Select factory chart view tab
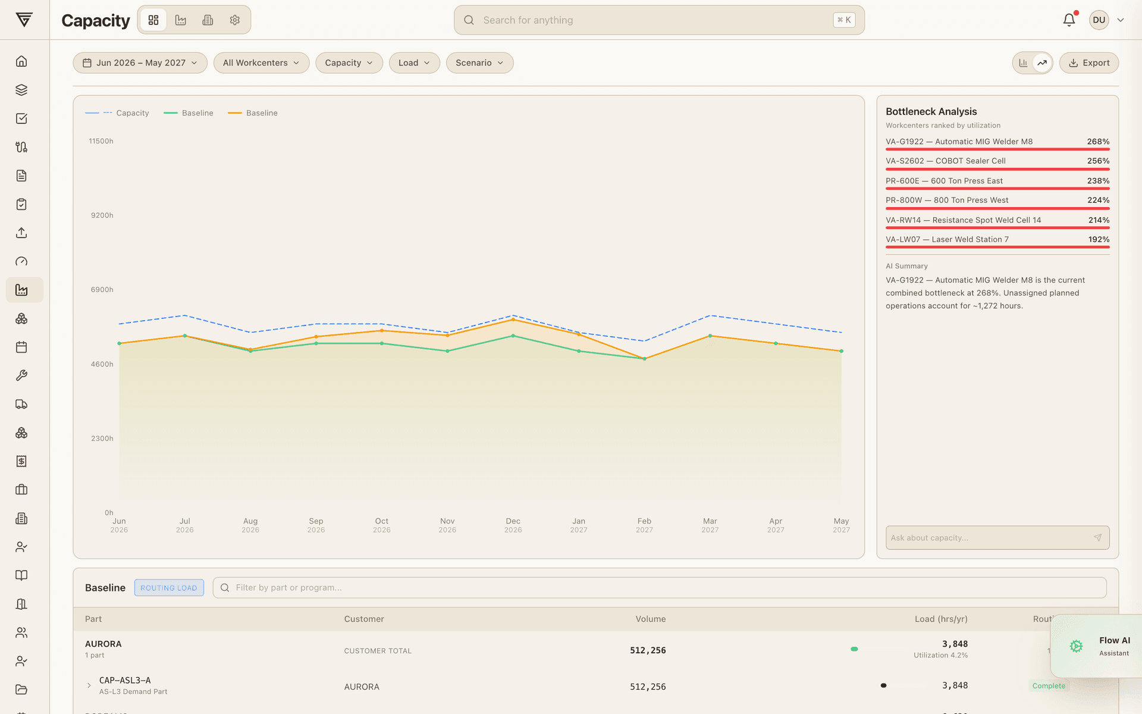 181,20
